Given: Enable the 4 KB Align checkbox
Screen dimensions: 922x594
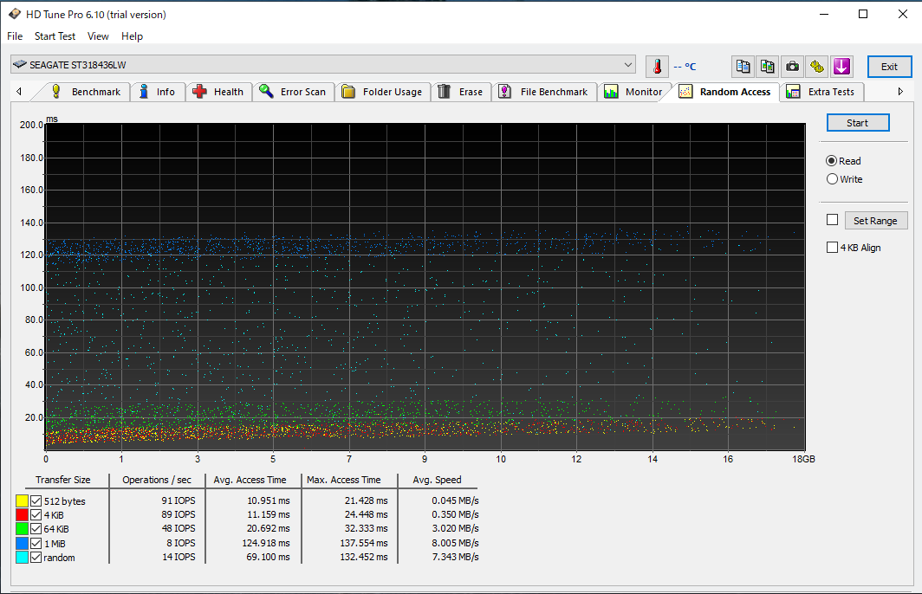Looking at the screenshot, I should point(833,248).
